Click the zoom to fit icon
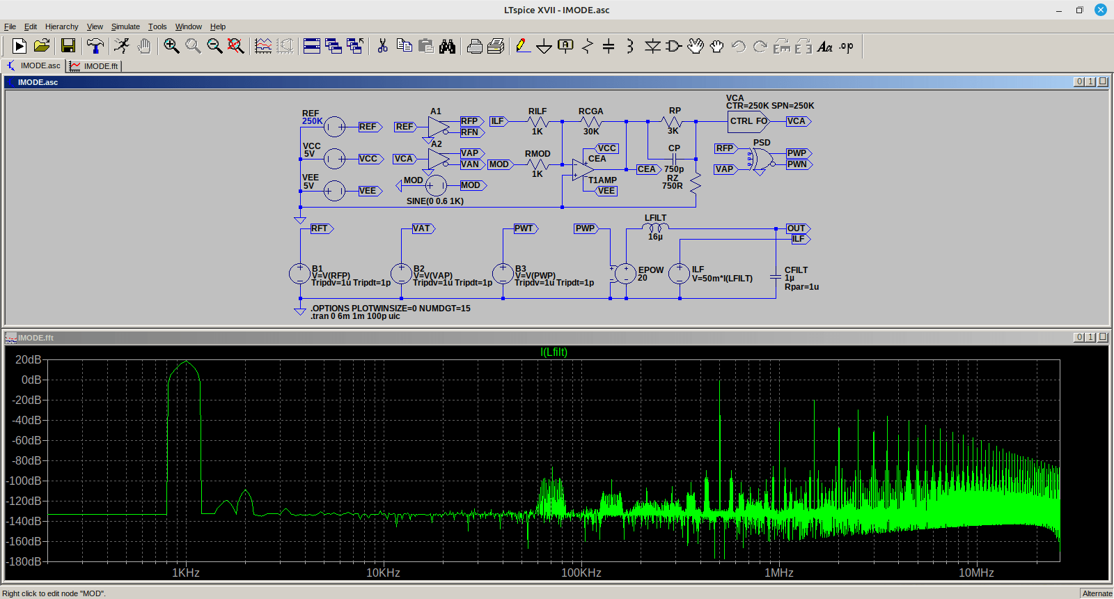The image size is (1114, 599). pos(236,46)
